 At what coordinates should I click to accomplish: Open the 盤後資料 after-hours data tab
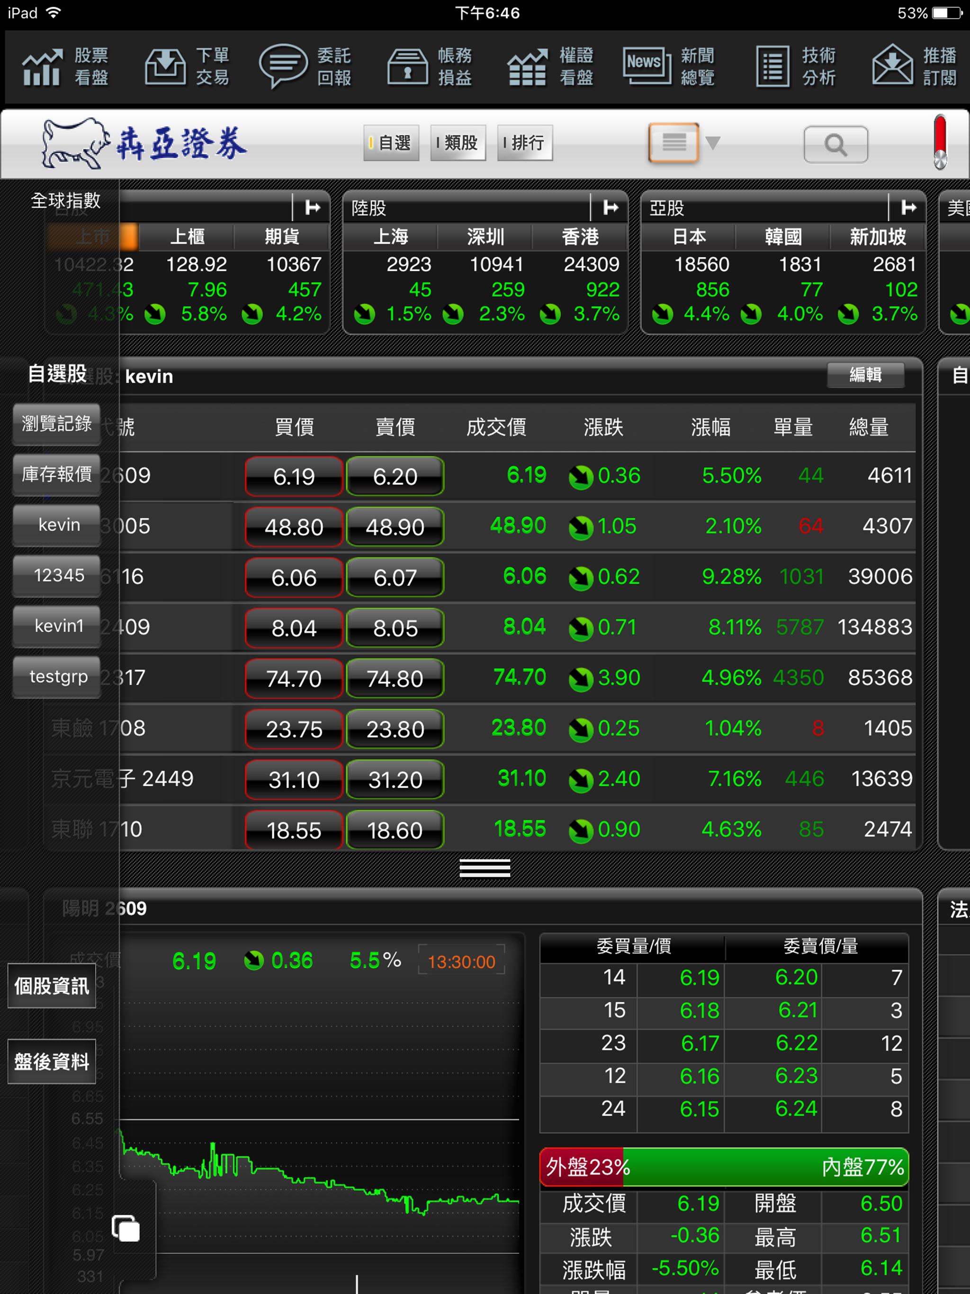[x=52, y=1061]
